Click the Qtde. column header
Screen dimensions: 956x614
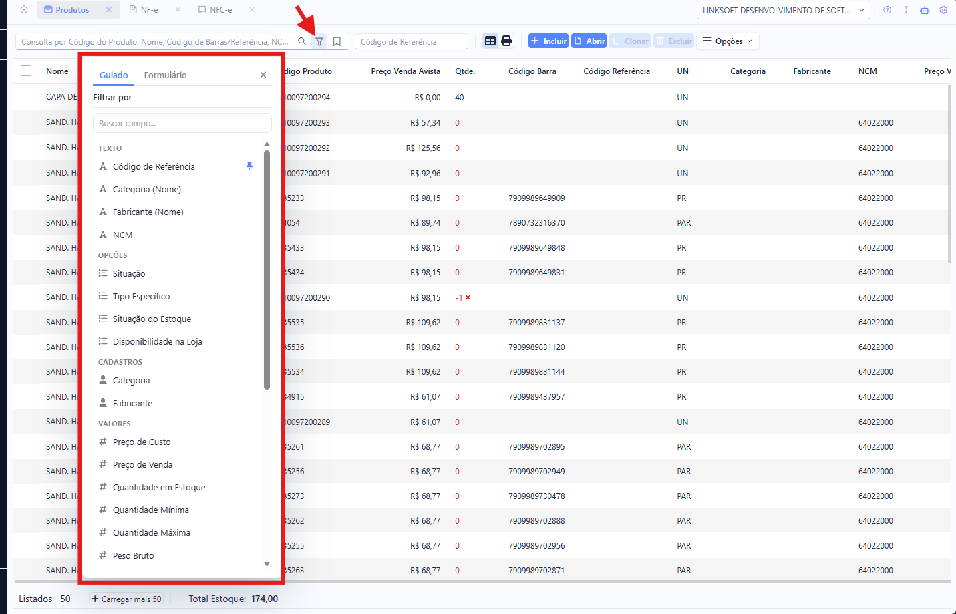[465, 71]
